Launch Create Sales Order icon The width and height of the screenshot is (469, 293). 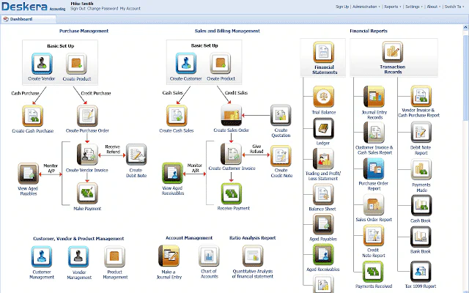(232, 115)
